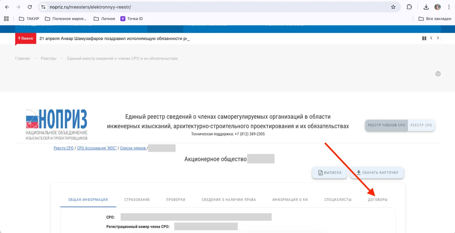Screen dimensions: 455x233
Task: Click the Техническая поддержка phone number text
Action: (x=228, y=134)
